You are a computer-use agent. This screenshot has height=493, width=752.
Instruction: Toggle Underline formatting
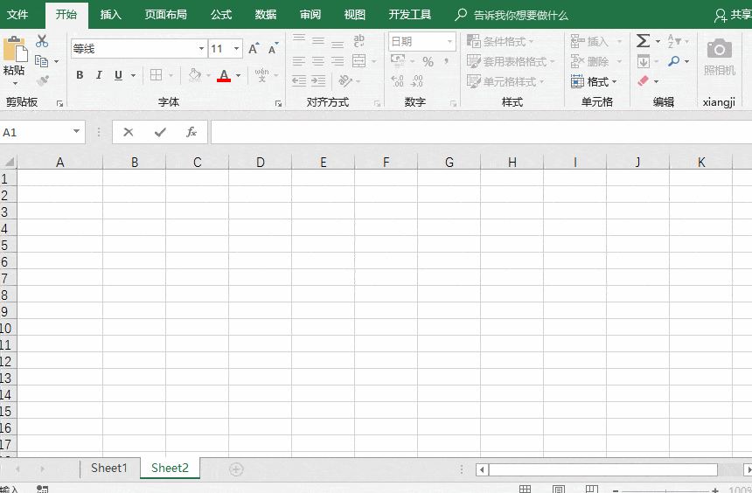point(118,75)
